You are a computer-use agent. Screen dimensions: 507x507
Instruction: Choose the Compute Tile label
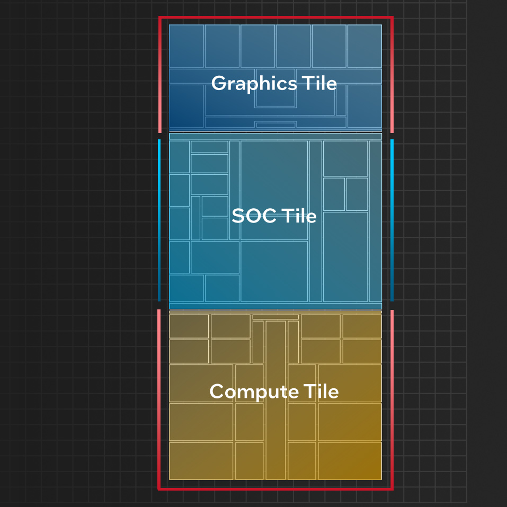[274, 392]
